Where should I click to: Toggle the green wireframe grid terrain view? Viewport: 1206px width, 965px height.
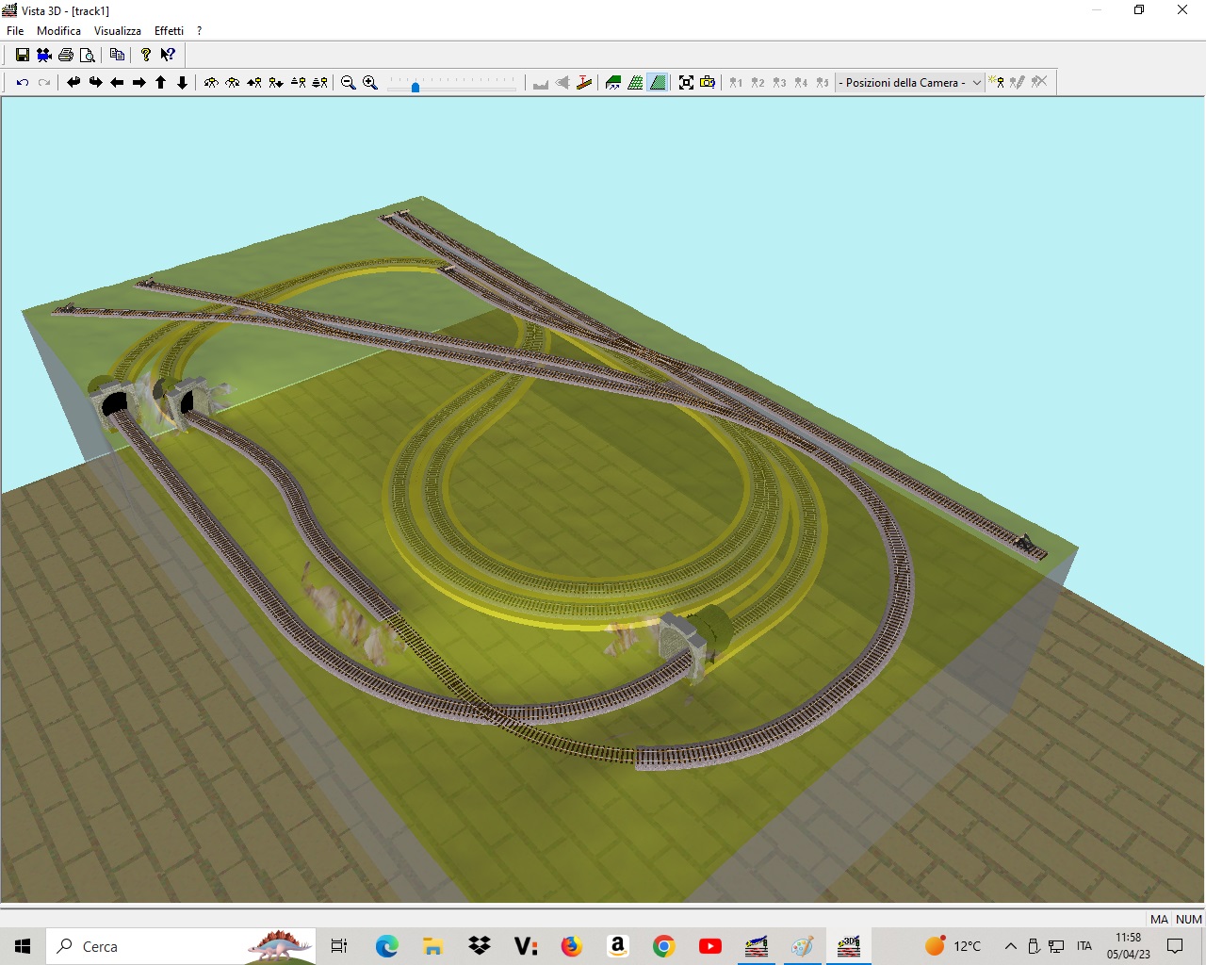(x=636, y=83)
